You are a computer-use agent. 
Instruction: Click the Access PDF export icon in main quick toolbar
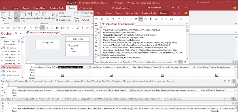[57, 28]
